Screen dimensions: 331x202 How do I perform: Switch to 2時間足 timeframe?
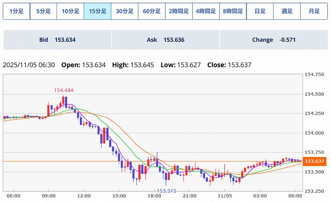[x=179, y=12]
